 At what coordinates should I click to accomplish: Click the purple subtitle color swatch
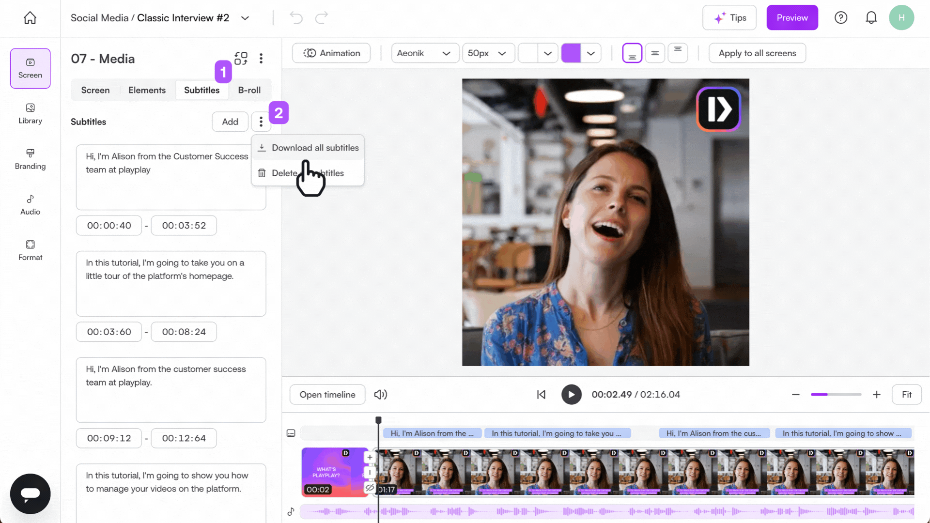571,53
